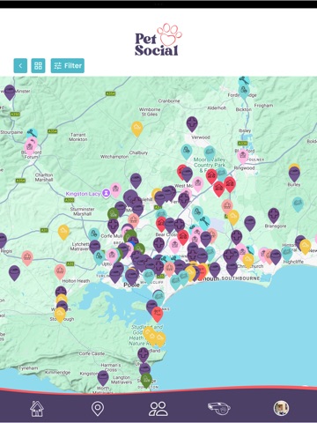Open the map location pin tab
The image size is (317, 423).
tap(98, 409)
